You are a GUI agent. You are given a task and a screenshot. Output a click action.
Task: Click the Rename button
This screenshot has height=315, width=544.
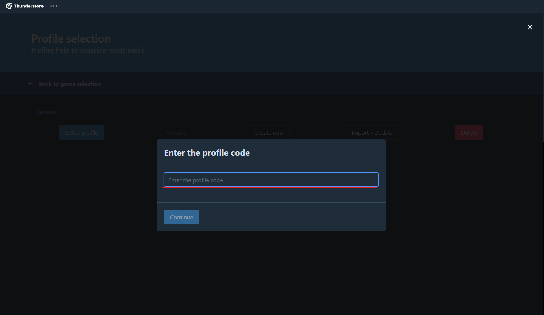[176, 132]
